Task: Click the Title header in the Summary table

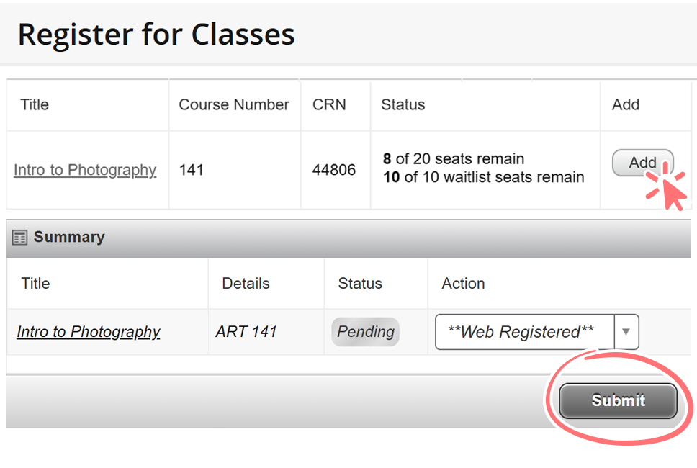Action: 35,283
